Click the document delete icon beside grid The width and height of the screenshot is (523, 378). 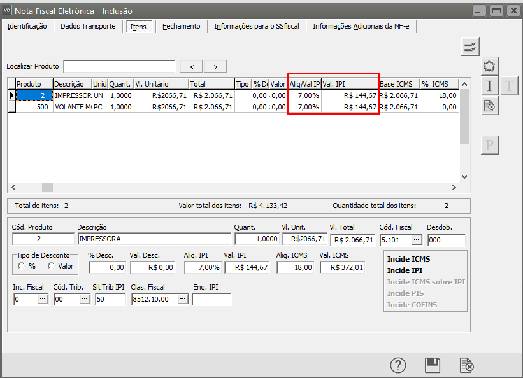[x=489, y=106]
